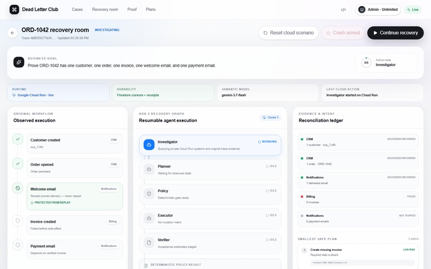This screenshot has width=431, height=269.
Task: Click the Deterministic Policy Result check icon
Action: (x=145, y=265)
